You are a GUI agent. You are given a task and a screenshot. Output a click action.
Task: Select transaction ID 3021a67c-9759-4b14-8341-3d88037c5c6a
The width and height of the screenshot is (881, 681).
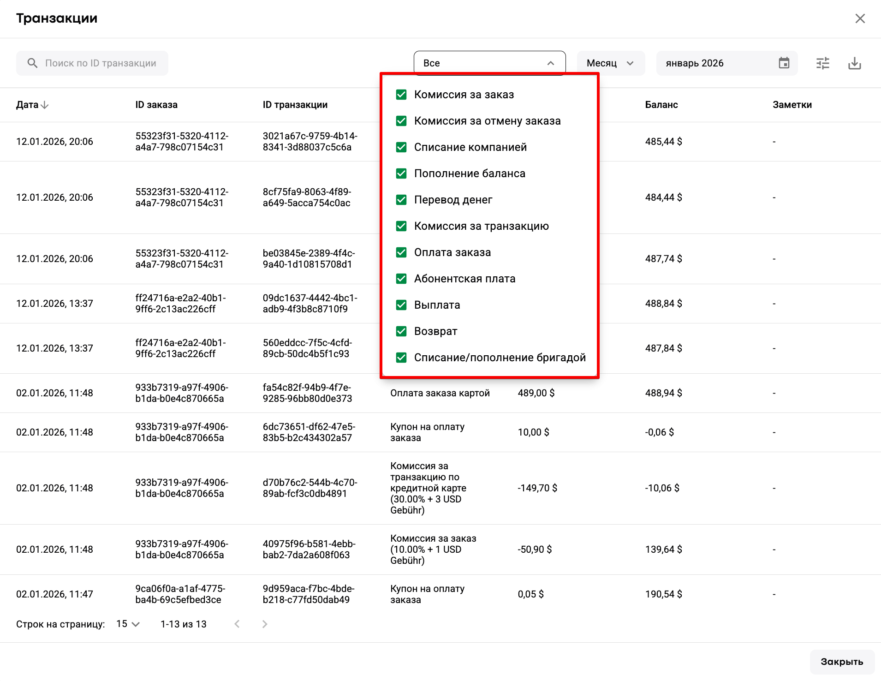(x=310, y=142)
